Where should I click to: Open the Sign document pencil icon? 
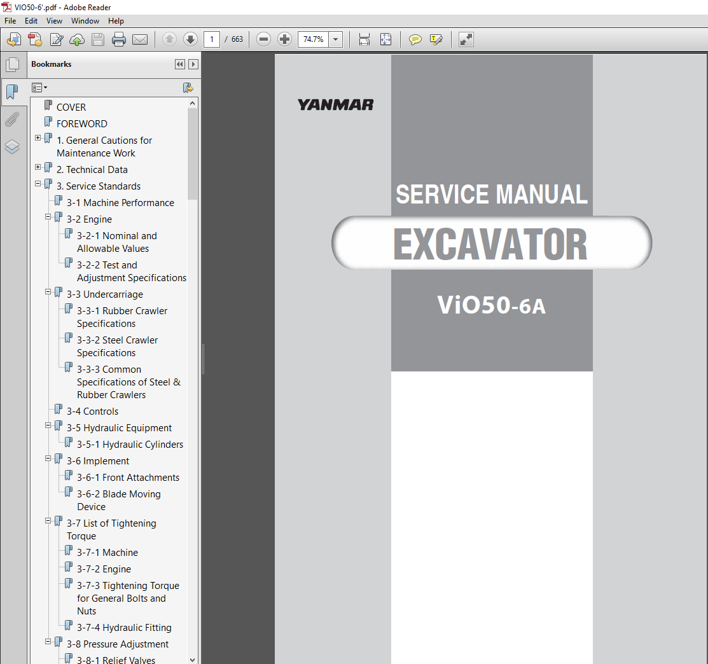57,39
